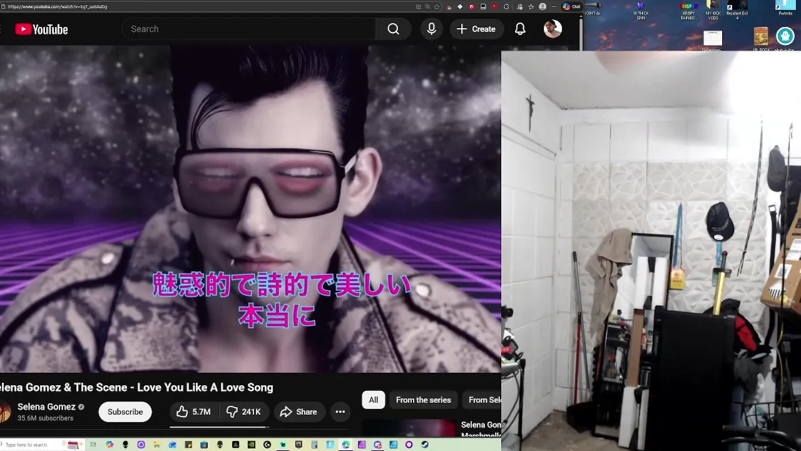This screenshot has height=451, width=801.
Task: Open the first recommended video thumbnail
Action: (410, 428)
